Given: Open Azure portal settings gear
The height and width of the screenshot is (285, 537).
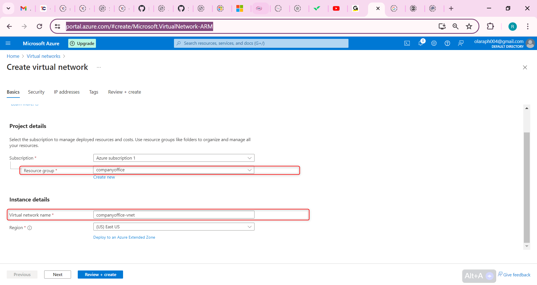Looking at the screenshot, I should coord(434,43).
